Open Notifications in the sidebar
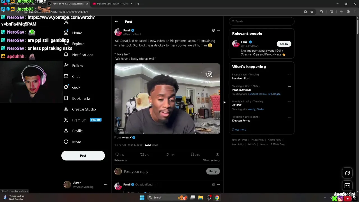The image size is (359, 202). pyautogui.click(x=78, y=55)
